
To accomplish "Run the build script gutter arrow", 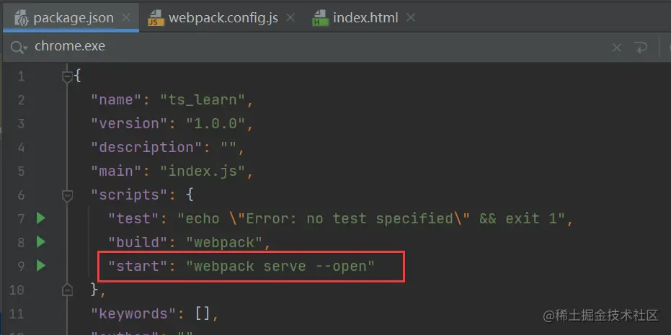I will [x=40, y=242].
